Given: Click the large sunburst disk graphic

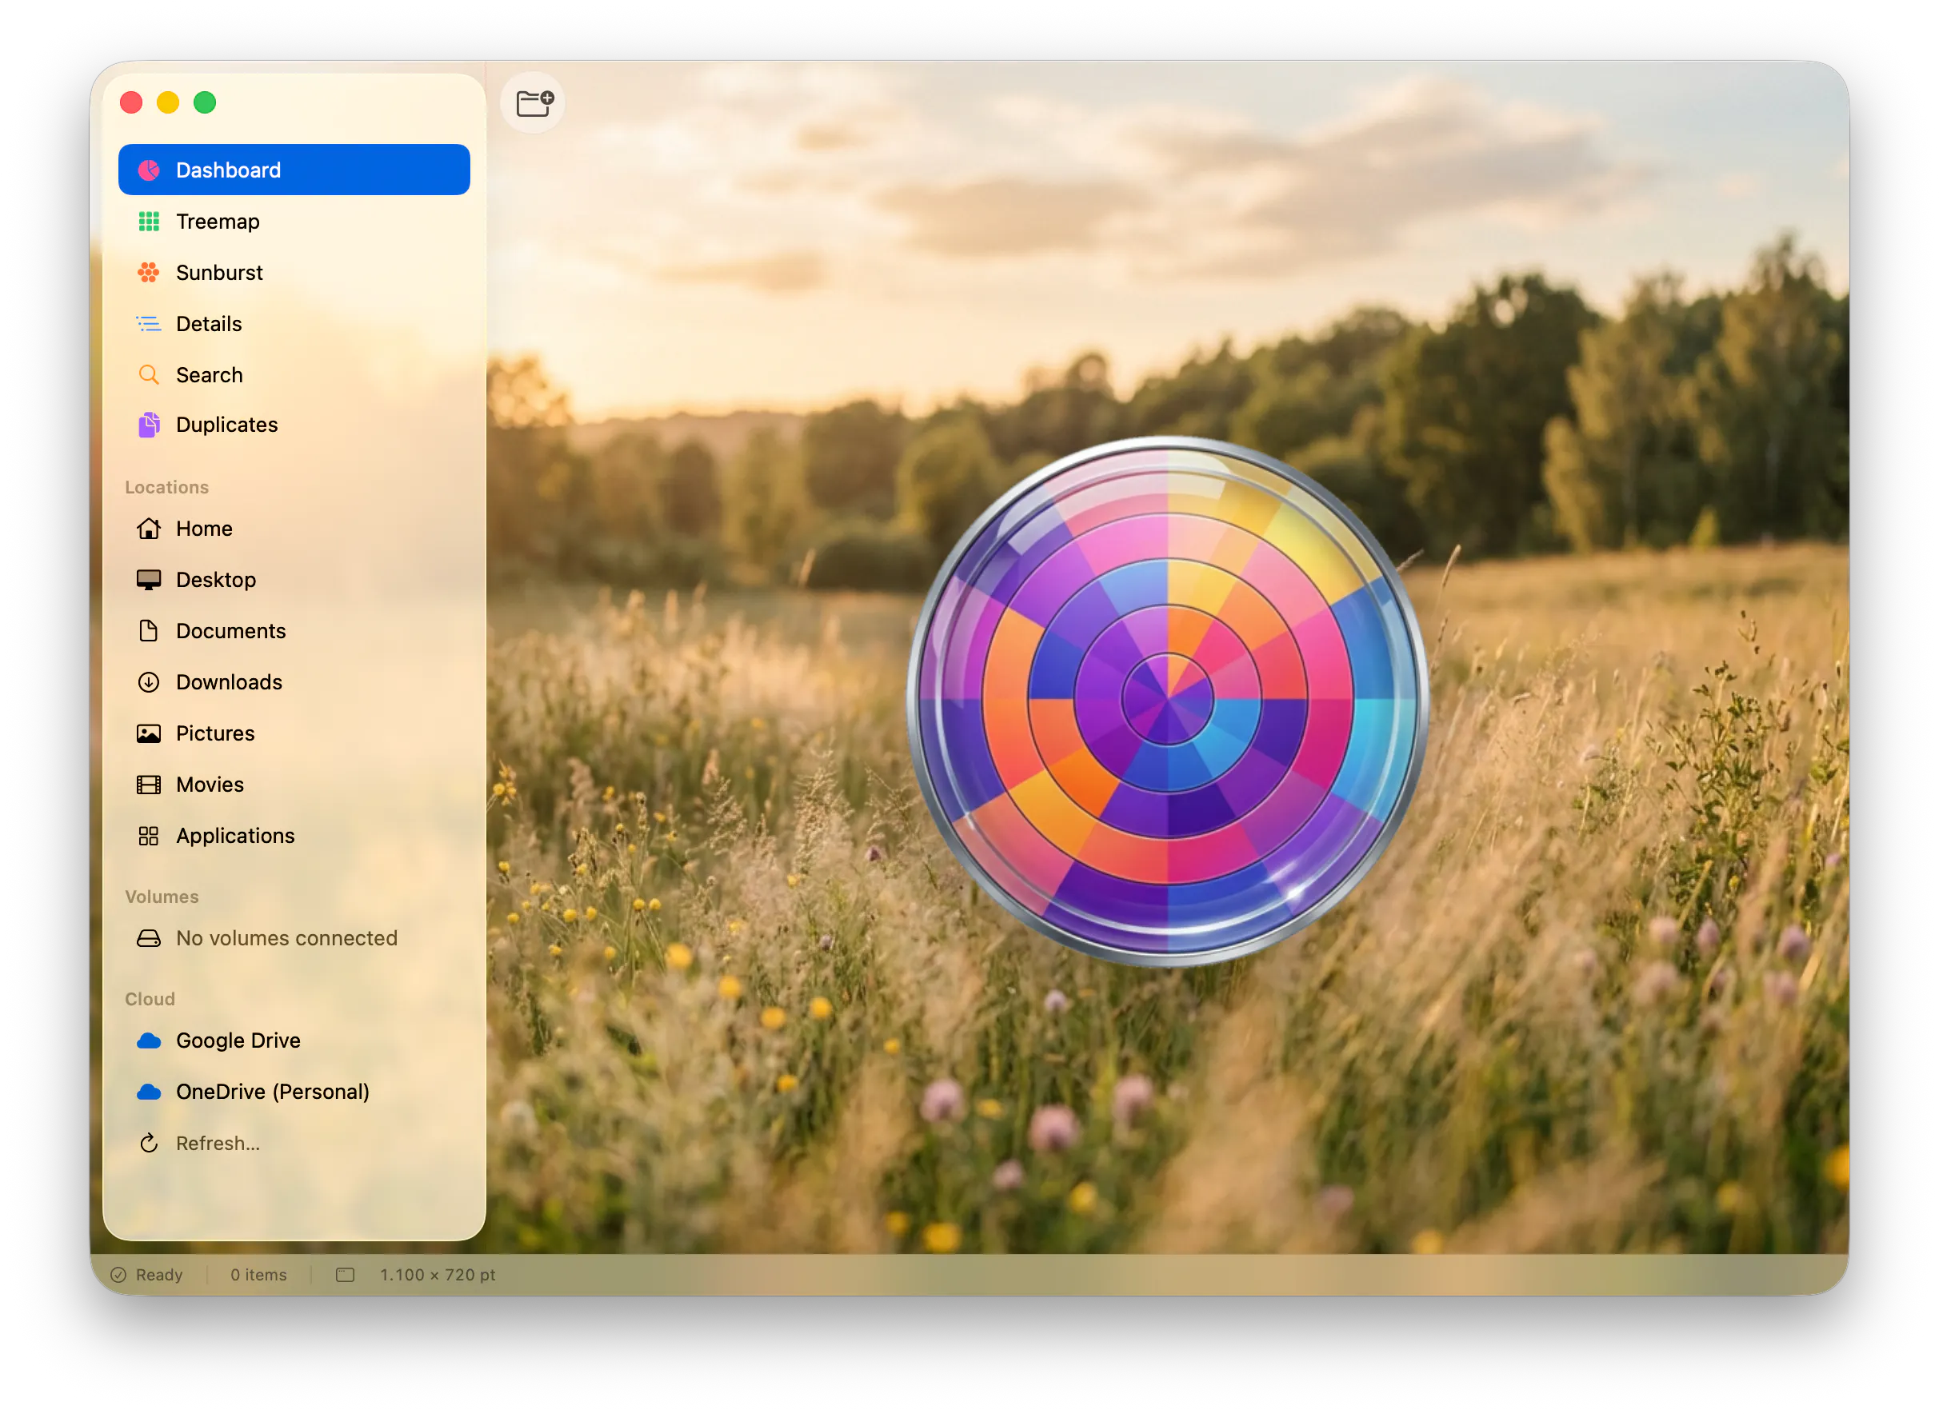Looking at the screenshot, I should [x=1169, y=701].
